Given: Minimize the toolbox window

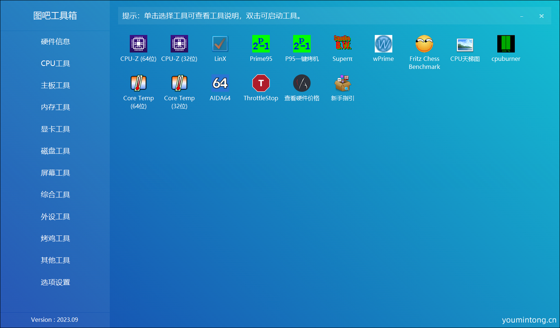Looking at the screenshot, I should [522, 16].
